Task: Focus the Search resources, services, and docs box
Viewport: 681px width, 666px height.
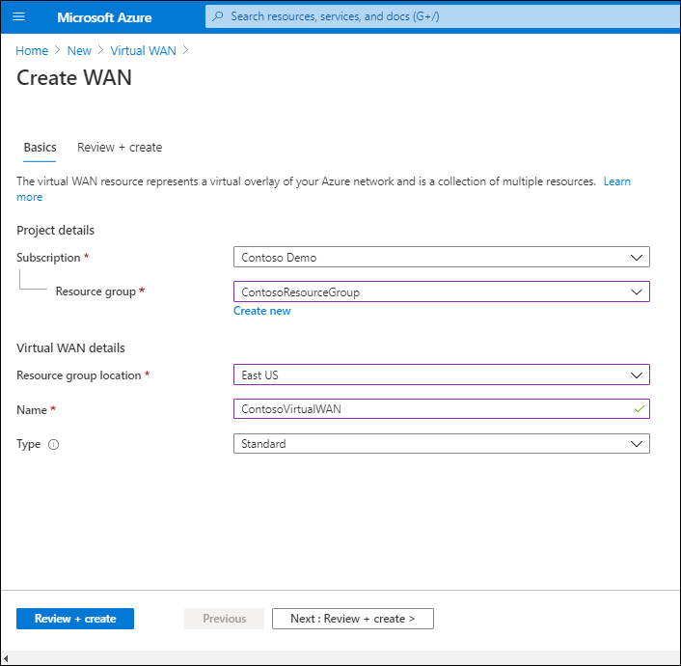Action: (x=443, y=16)
